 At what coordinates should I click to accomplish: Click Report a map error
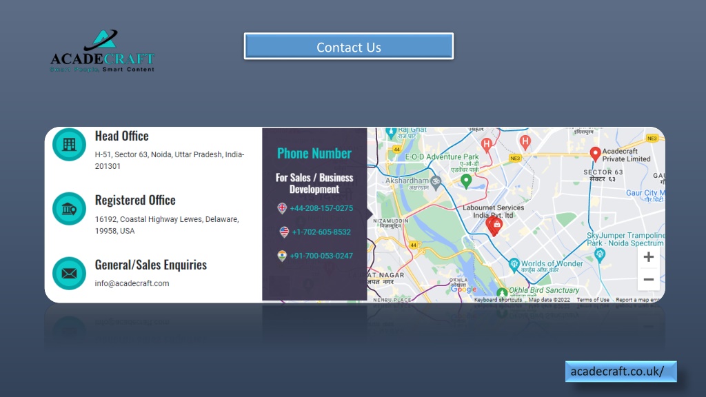[x=638, y=300]
